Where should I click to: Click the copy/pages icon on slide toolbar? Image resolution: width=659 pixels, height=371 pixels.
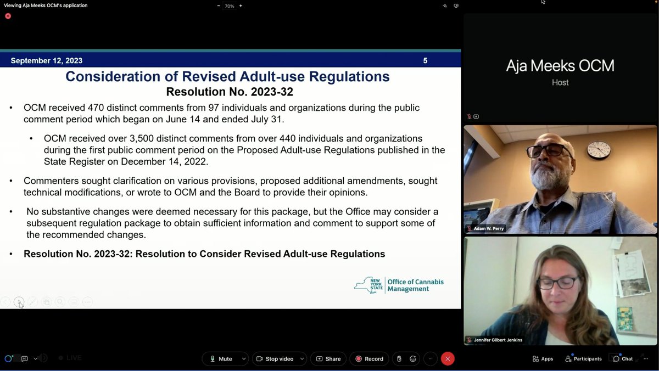[46, 302]
